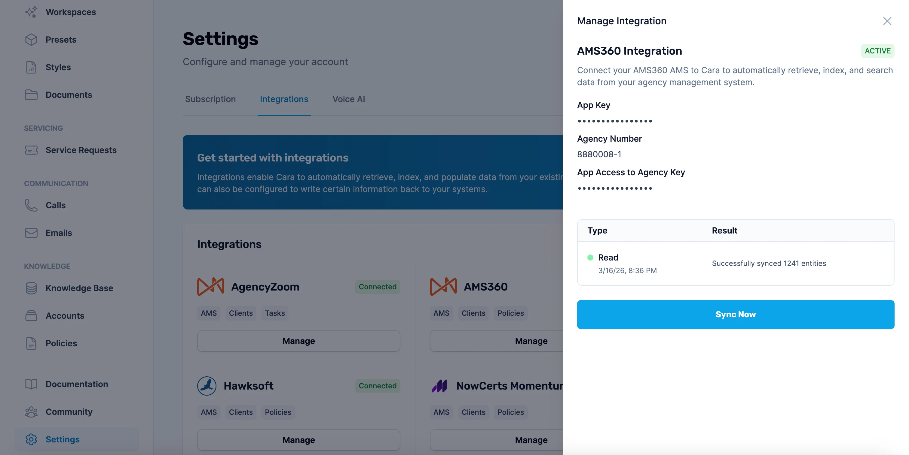The height and width of the screenshot is (455, 909).
Task: Click the Clients tag on AMS360 card
Action: pyautogui.click(x=473, y=313)
